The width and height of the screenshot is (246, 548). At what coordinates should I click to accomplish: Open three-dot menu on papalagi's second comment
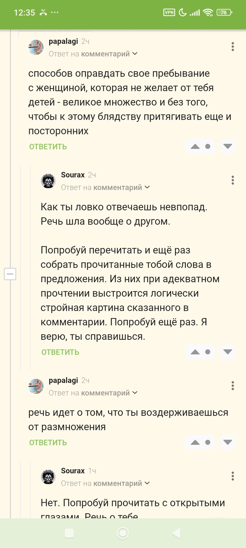pyautogui.click(x=233, y=386)
